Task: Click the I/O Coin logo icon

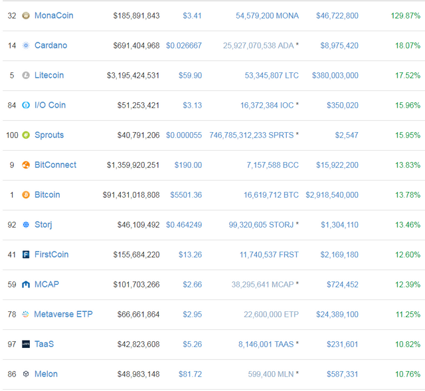Action: click(26, 105)
